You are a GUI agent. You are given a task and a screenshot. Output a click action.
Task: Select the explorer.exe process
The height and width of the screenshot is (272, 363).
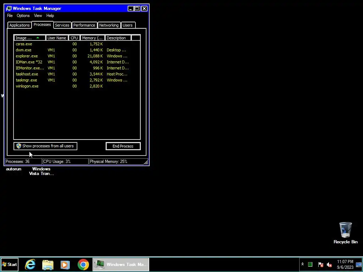(x=77, y=56)
